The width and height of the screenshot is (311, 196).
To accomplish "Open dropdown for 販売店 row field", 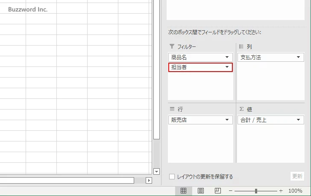I will pos(227,120).
